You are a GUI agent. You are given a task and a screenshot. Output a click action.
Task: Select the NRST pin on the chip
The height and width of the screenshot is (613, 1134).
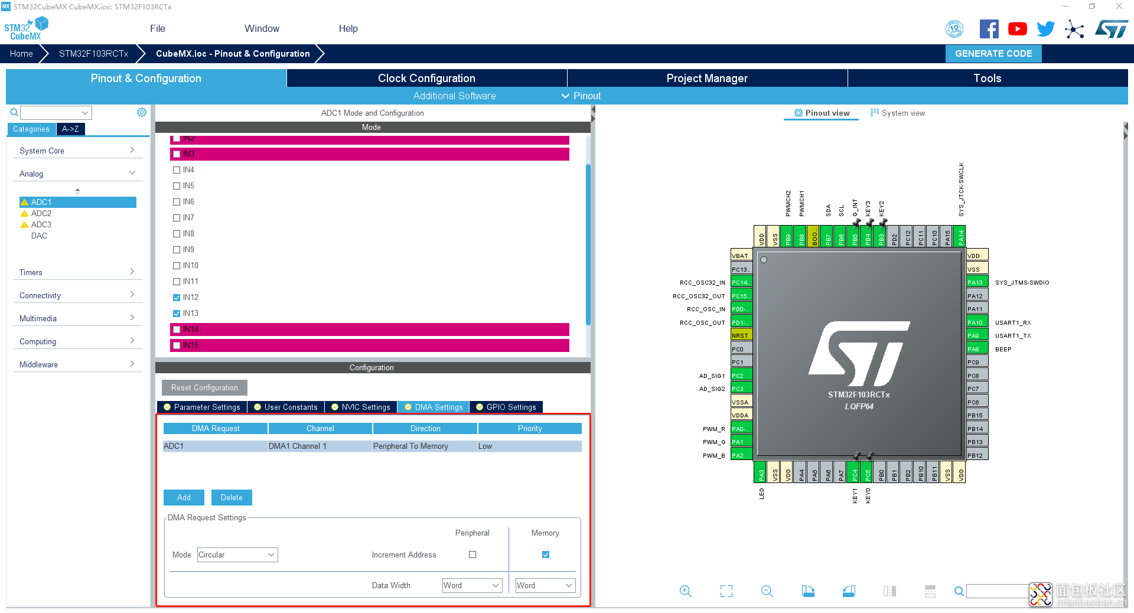741,335
